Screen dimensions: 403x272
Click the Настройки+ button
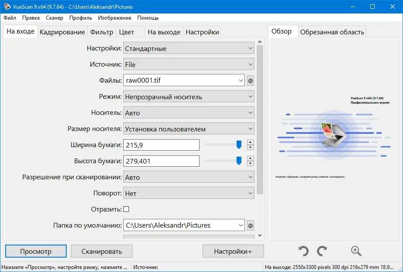(x=233, y=251)
